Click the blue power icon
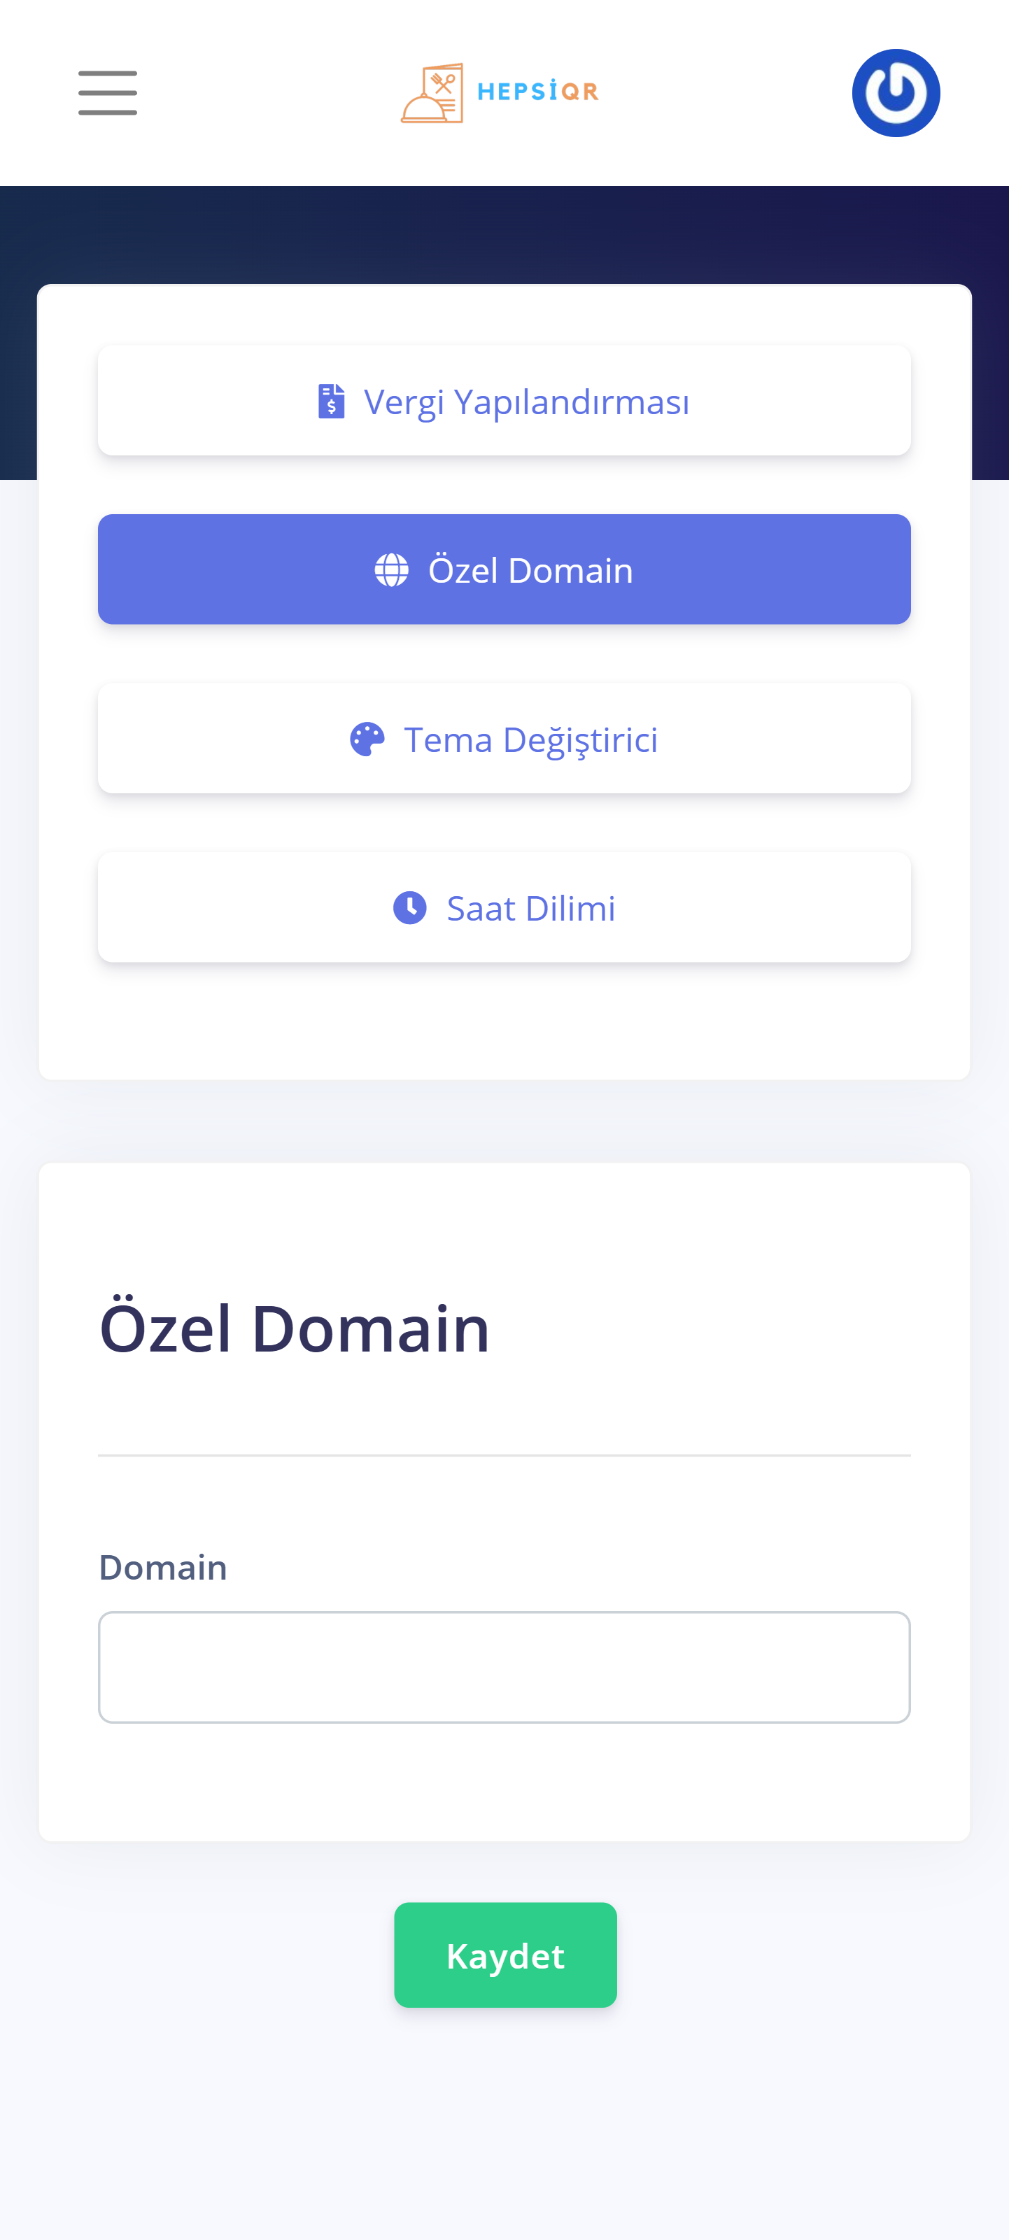This screenshot has width=1009, height=2240. point(895,93)
